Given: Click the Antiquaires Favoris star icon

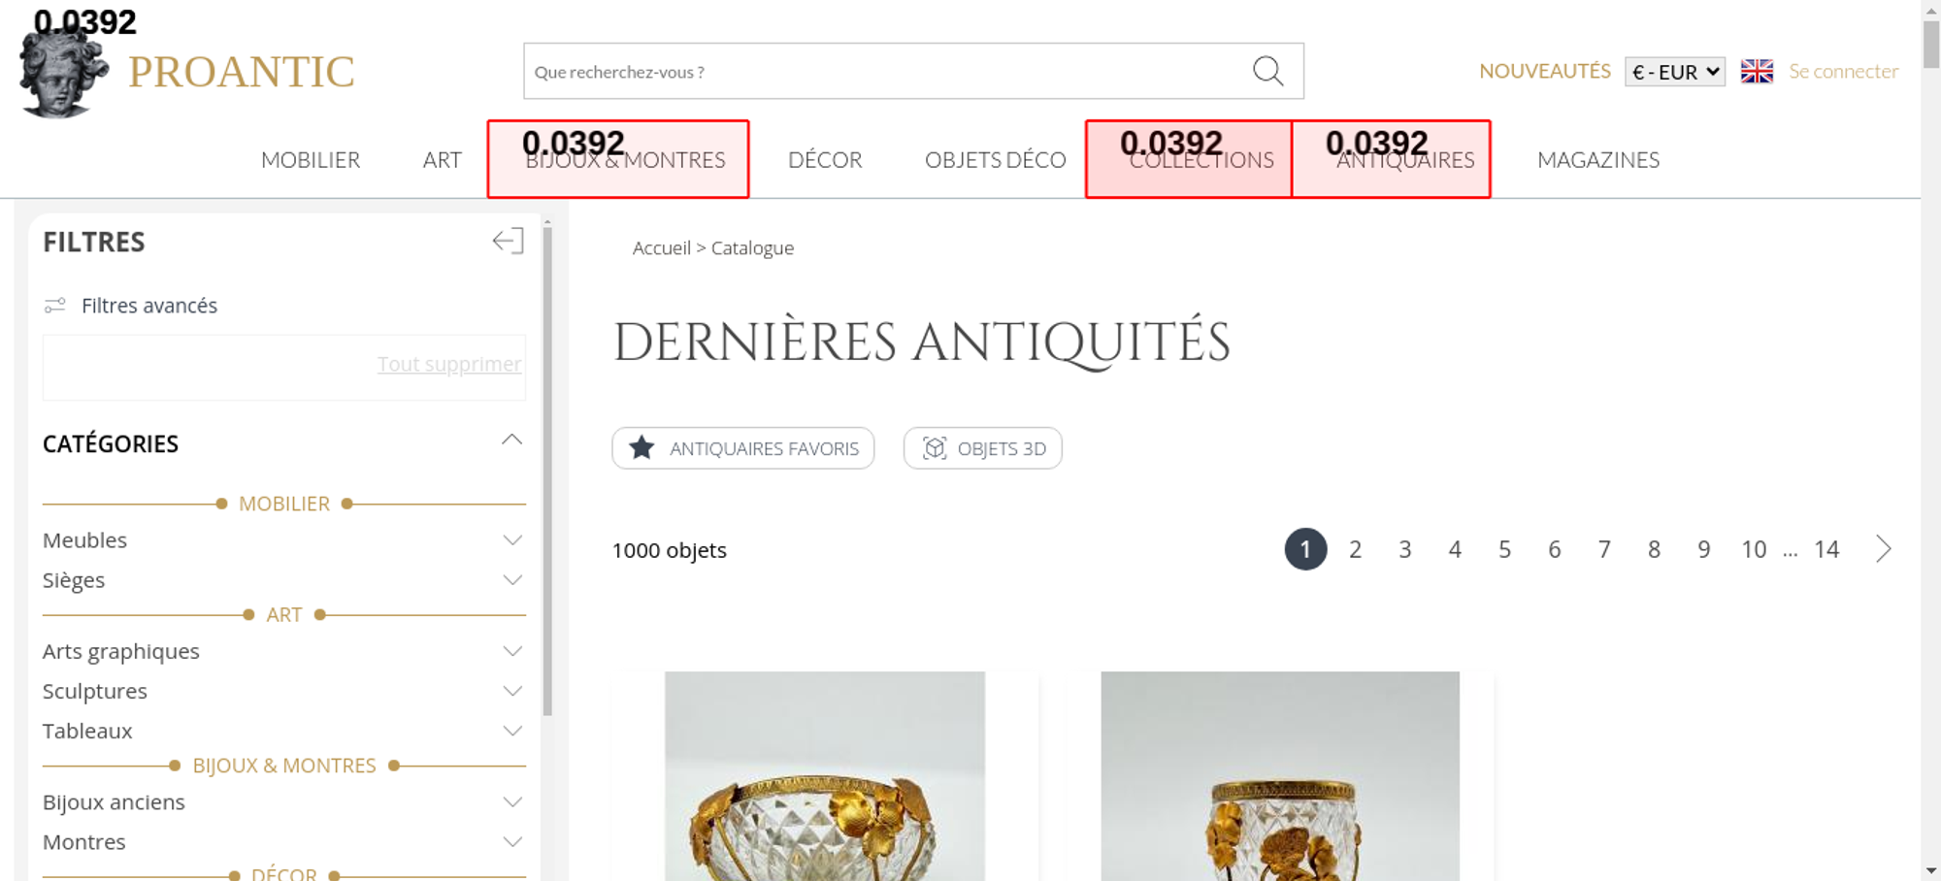Looking at the screenshot, I should (x=642, y=448).
